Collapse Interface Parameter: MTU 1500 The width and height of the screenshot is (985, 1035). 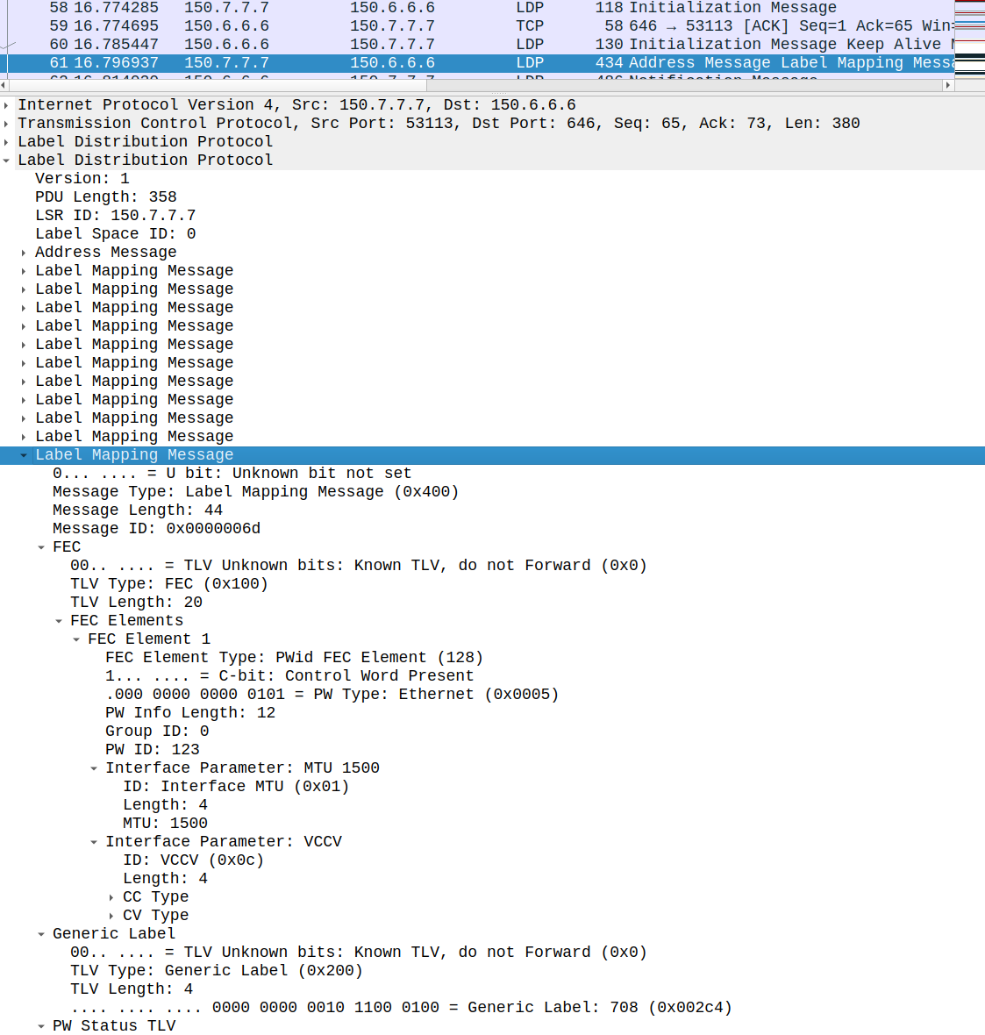(94, 768)
